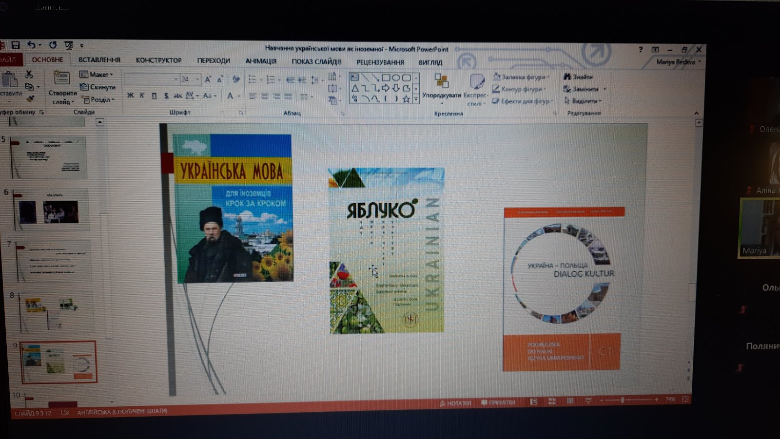Open Контур фігури shape outline dropdown
Viewport: 780px width, 439px height.
[x=519, y=89]
